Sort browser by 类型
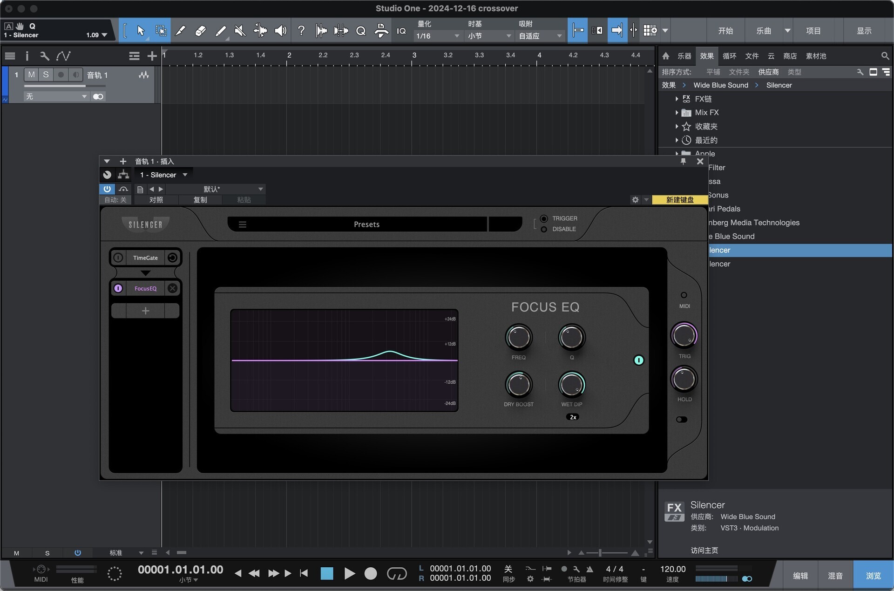 click(x=794, y=72)
